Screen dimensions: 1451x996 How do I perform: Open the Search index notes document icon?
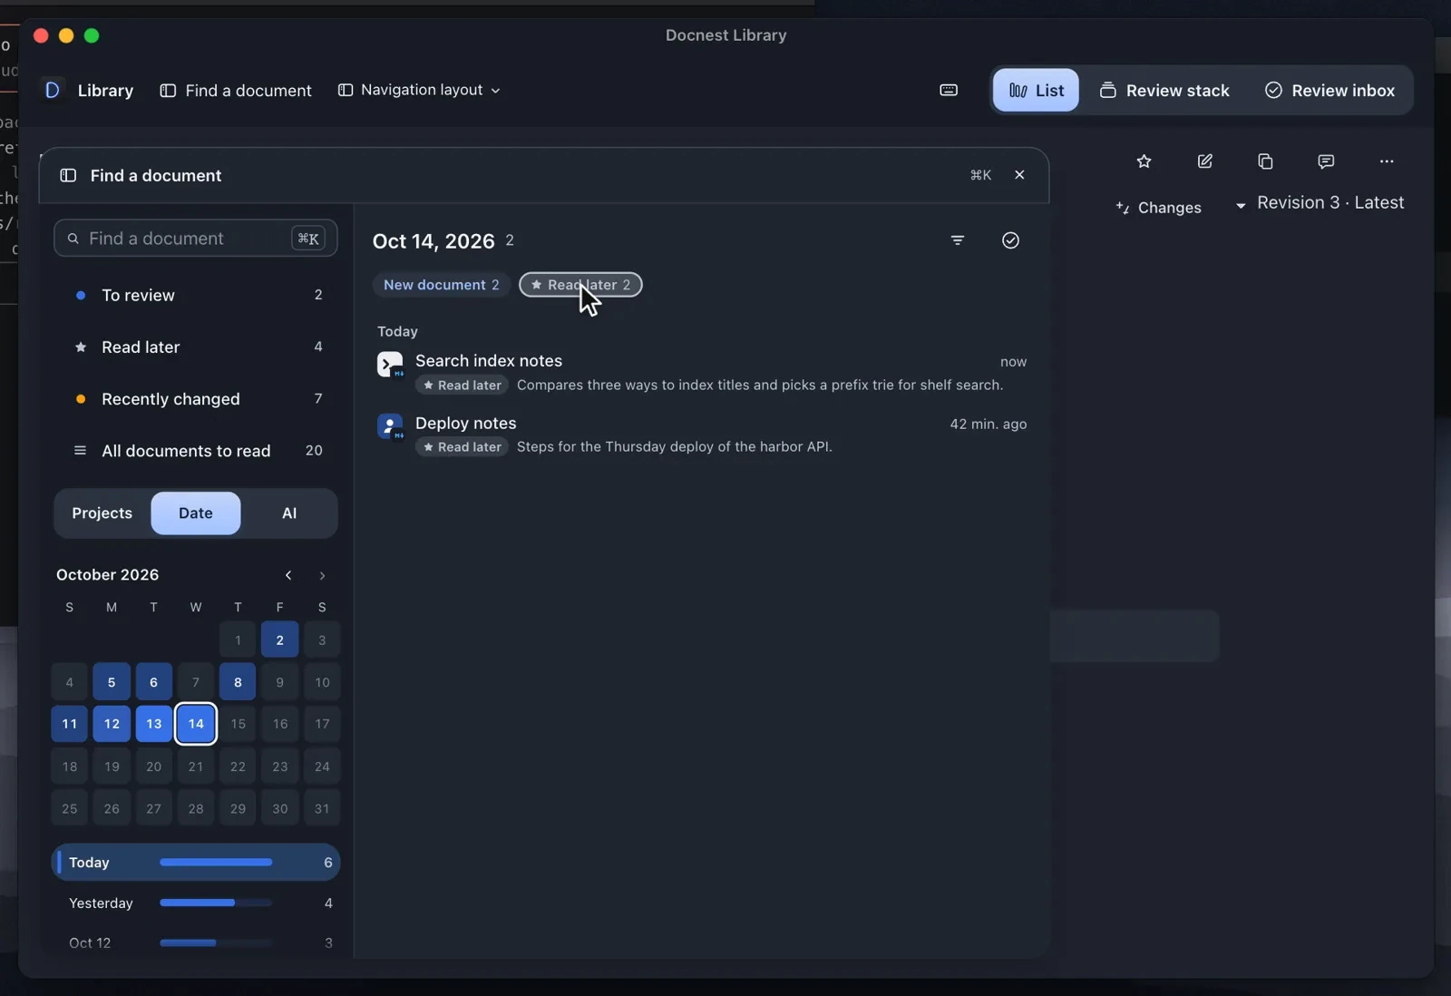point(390,365)
